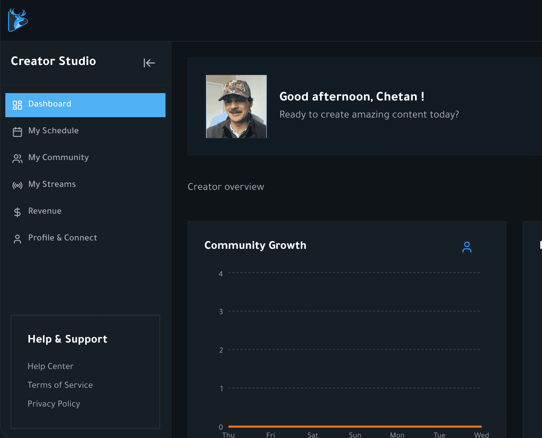Open the My Schedule section
The height and width of the screenshot is (438, 542).
(x=53, y=131)
